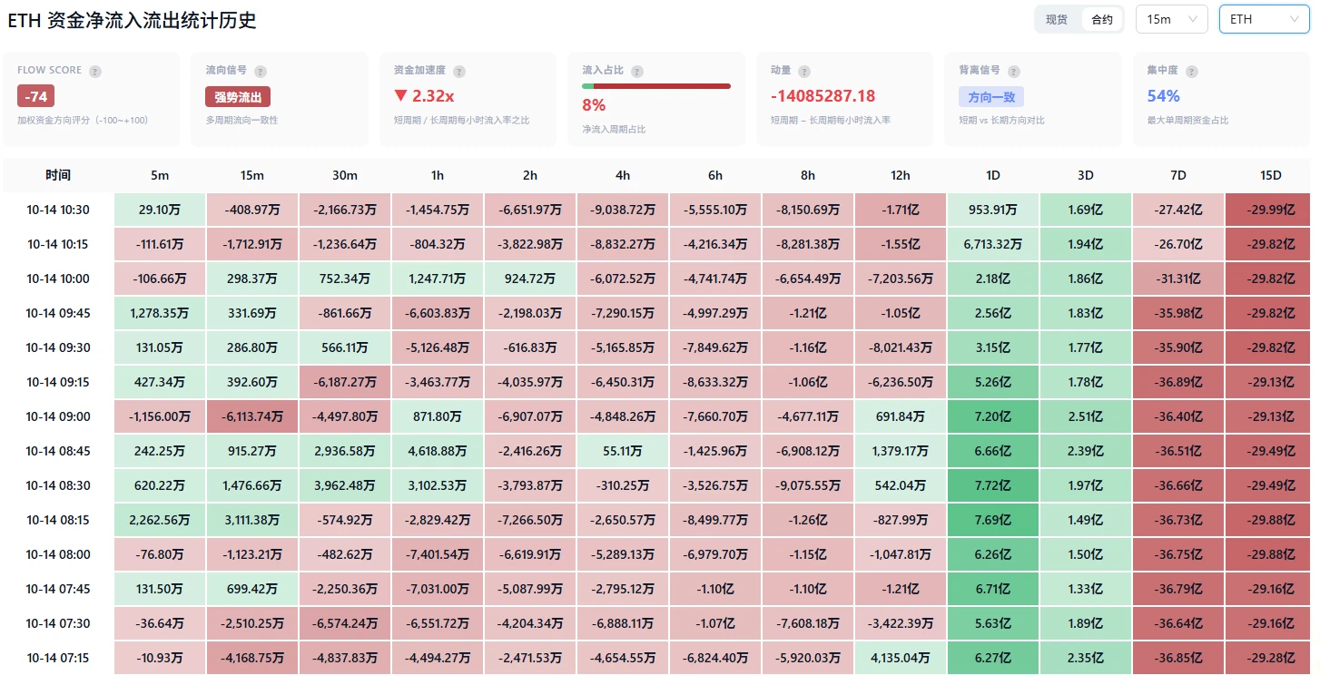Click the 1D column header
Image resolution: width=1320 pixels, height=675 pixels.
click(993, 175)
